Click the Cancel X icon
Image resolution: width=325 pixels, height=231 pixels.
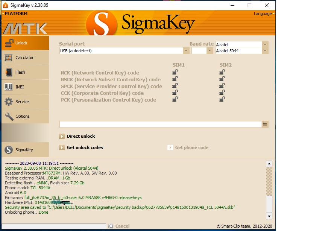click(x=111, y=226)
